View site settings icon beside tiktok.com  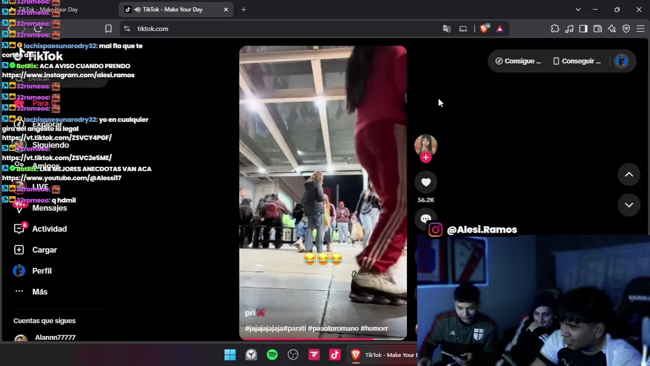pos(127,29)
